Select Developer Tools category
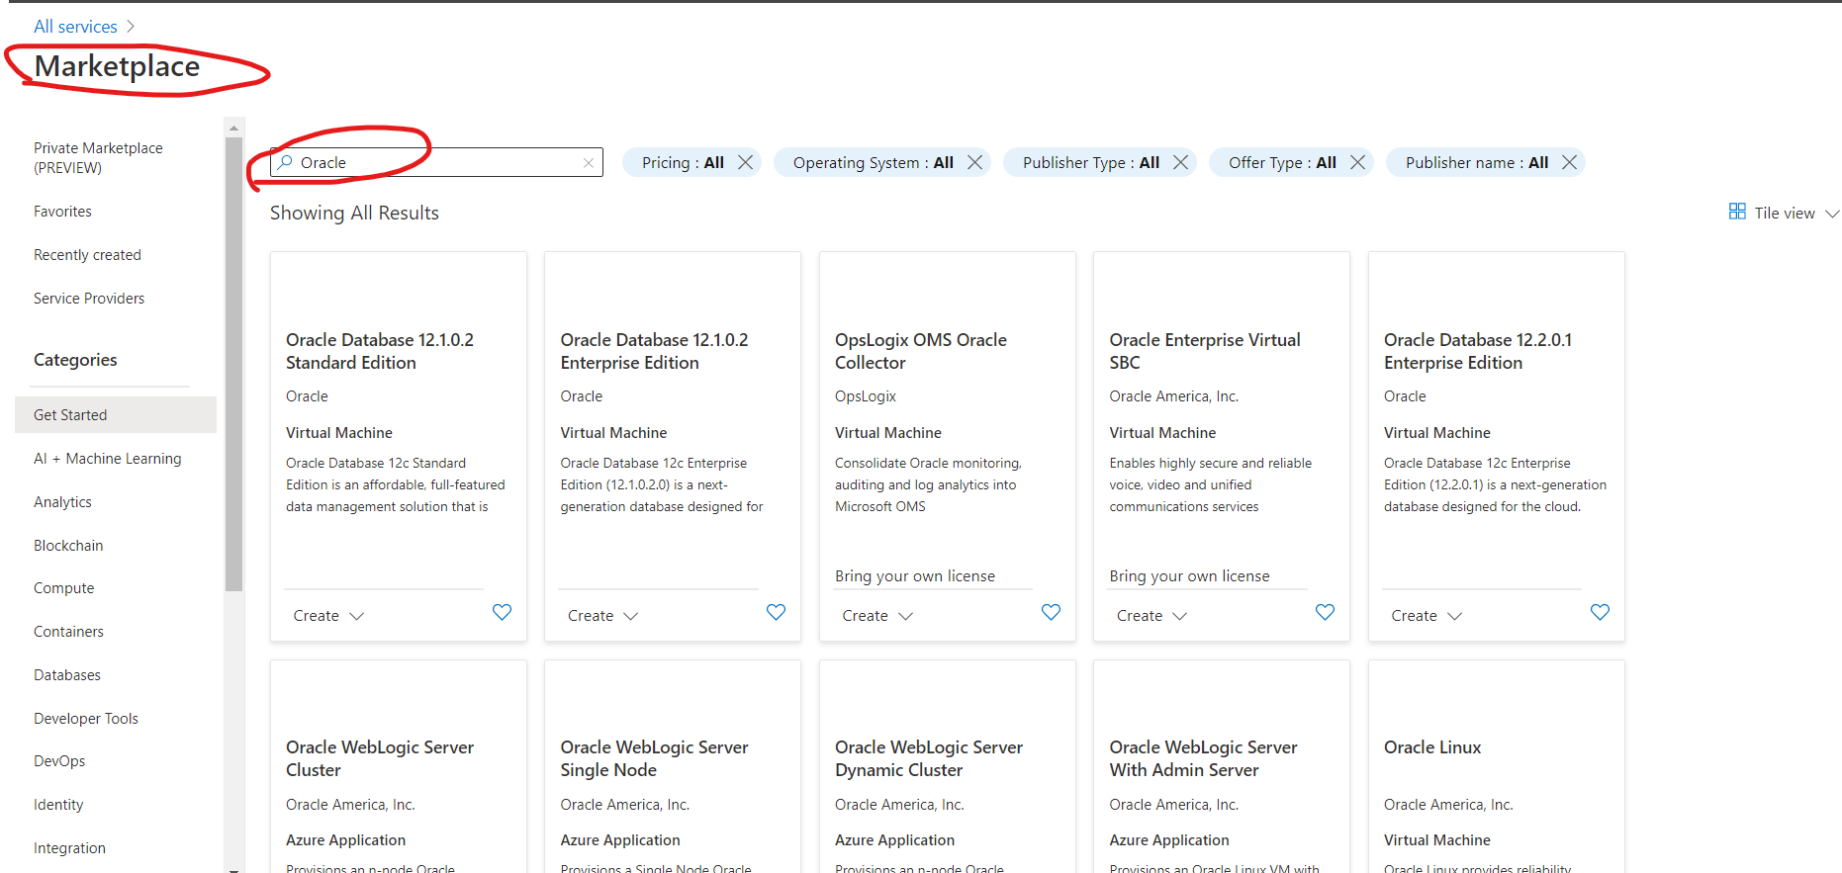The width and height of the screenshot is (1842, 873). (86, 719)
